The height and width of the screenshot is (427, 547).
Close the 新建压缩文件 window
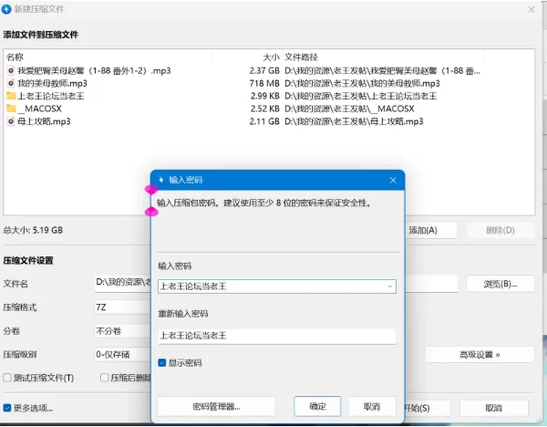(x=531, y=10)
